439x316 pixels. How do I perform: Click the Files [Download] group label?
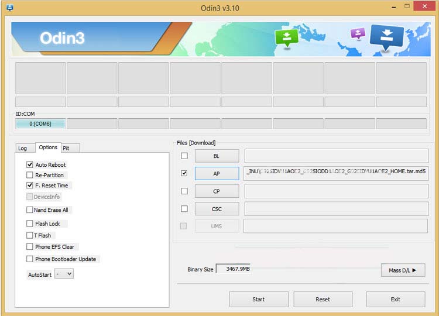tap(196, 143)
